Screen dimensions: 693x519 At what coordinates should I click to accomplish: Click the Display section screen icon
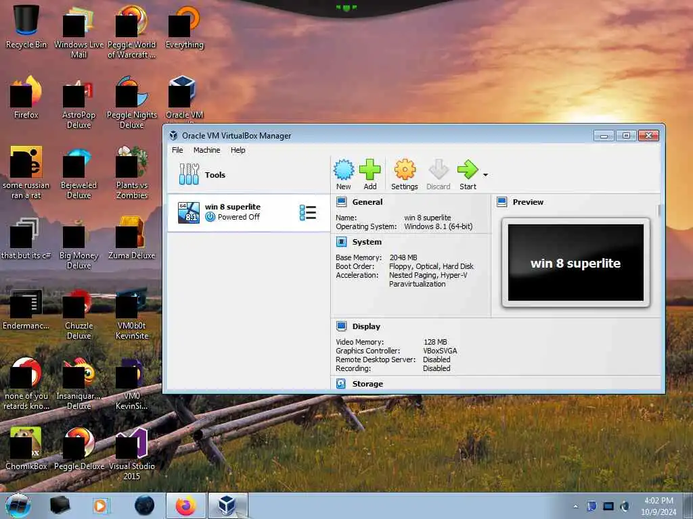click(341, 326)
